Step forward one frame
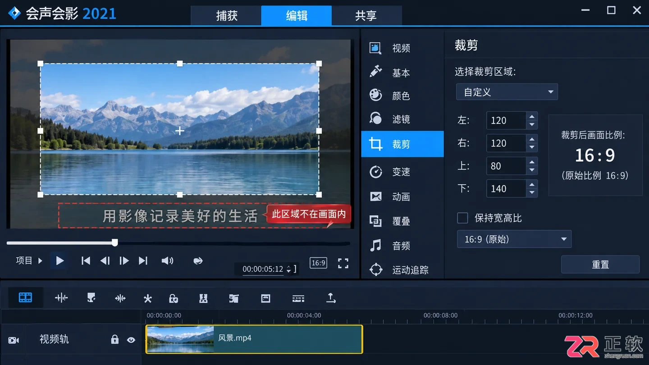Screen dimensions: 649x365 click(x=124, y=260)
